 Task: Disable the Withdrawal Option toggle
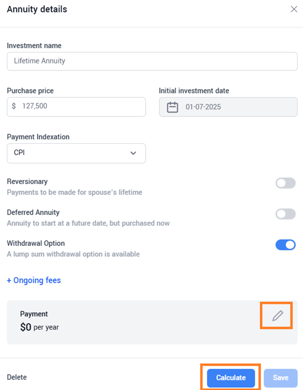[285, 245]
